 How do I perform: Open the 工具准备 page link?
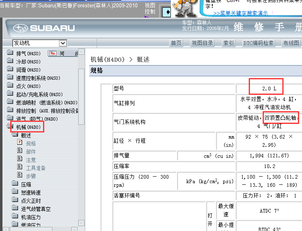pyautogui.click(x=36, y=168)
